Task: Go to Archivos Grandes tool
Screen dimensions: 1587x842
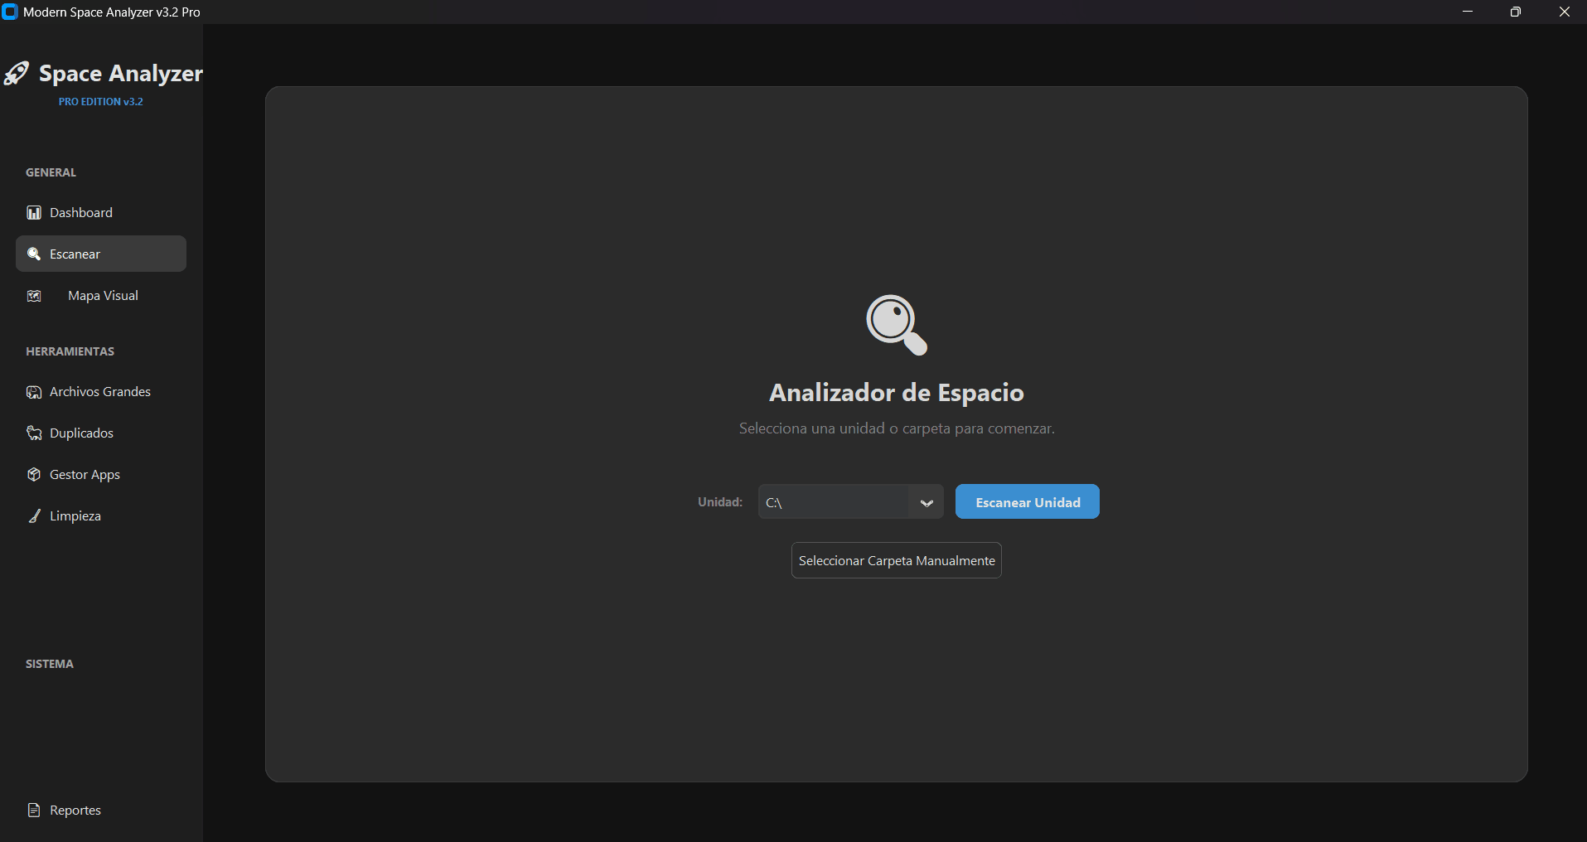Action: [101, 391]
